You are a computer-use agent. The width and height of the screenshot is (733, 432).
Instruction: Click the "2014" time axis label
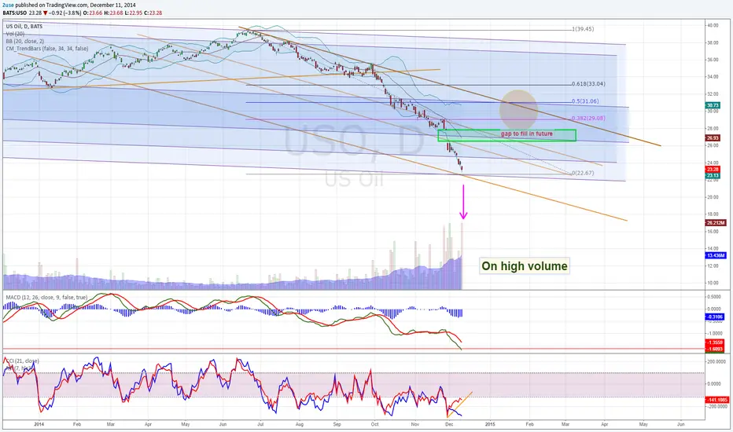pos(39,424)
